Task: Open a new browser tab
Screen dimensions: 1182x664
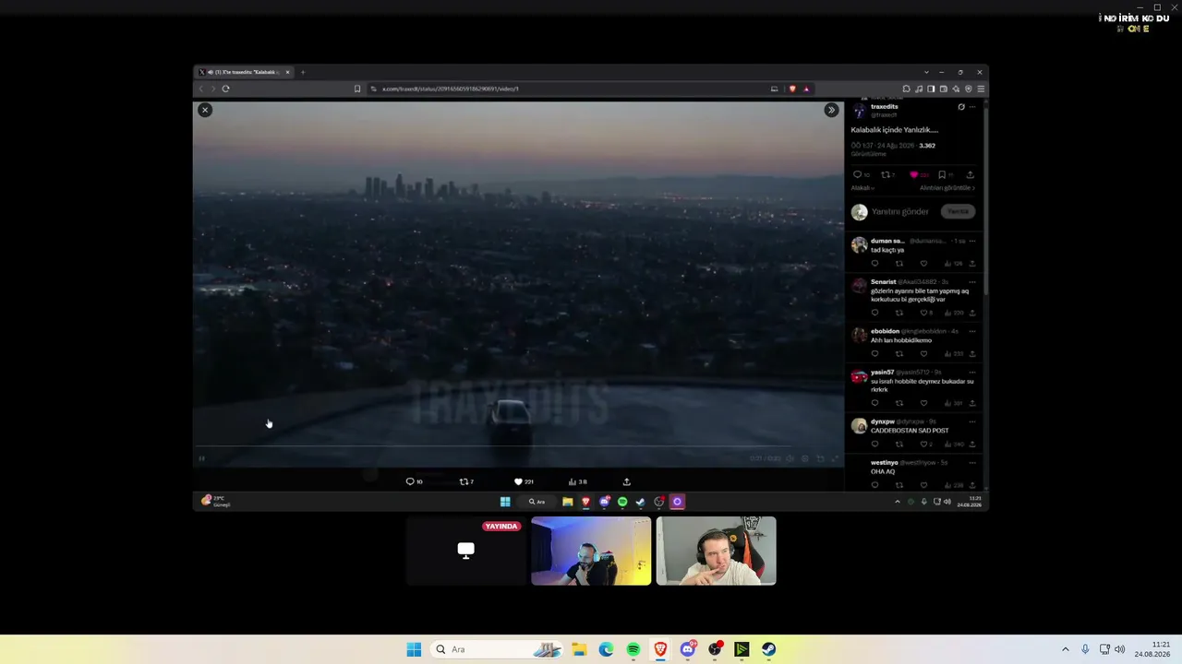Action: click(x=303, y=72)
